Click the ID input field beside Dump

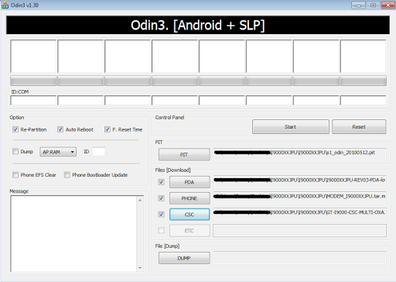[99, 152]
